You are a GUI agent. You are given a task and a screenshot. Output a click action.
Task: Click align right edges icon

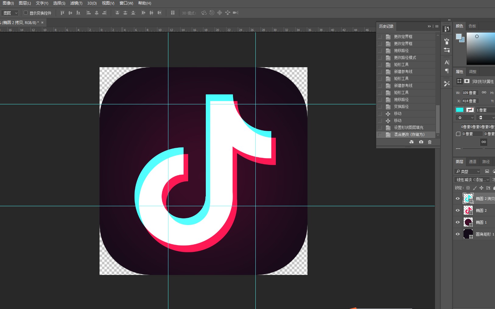[x=104, y=13]
